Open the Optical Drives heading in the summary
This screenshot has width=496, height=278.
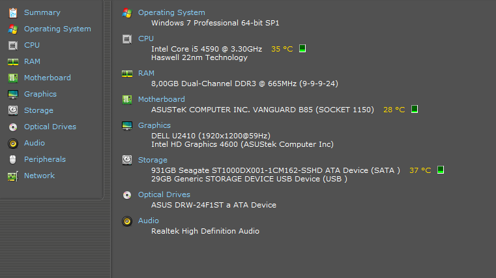(164, 194)
